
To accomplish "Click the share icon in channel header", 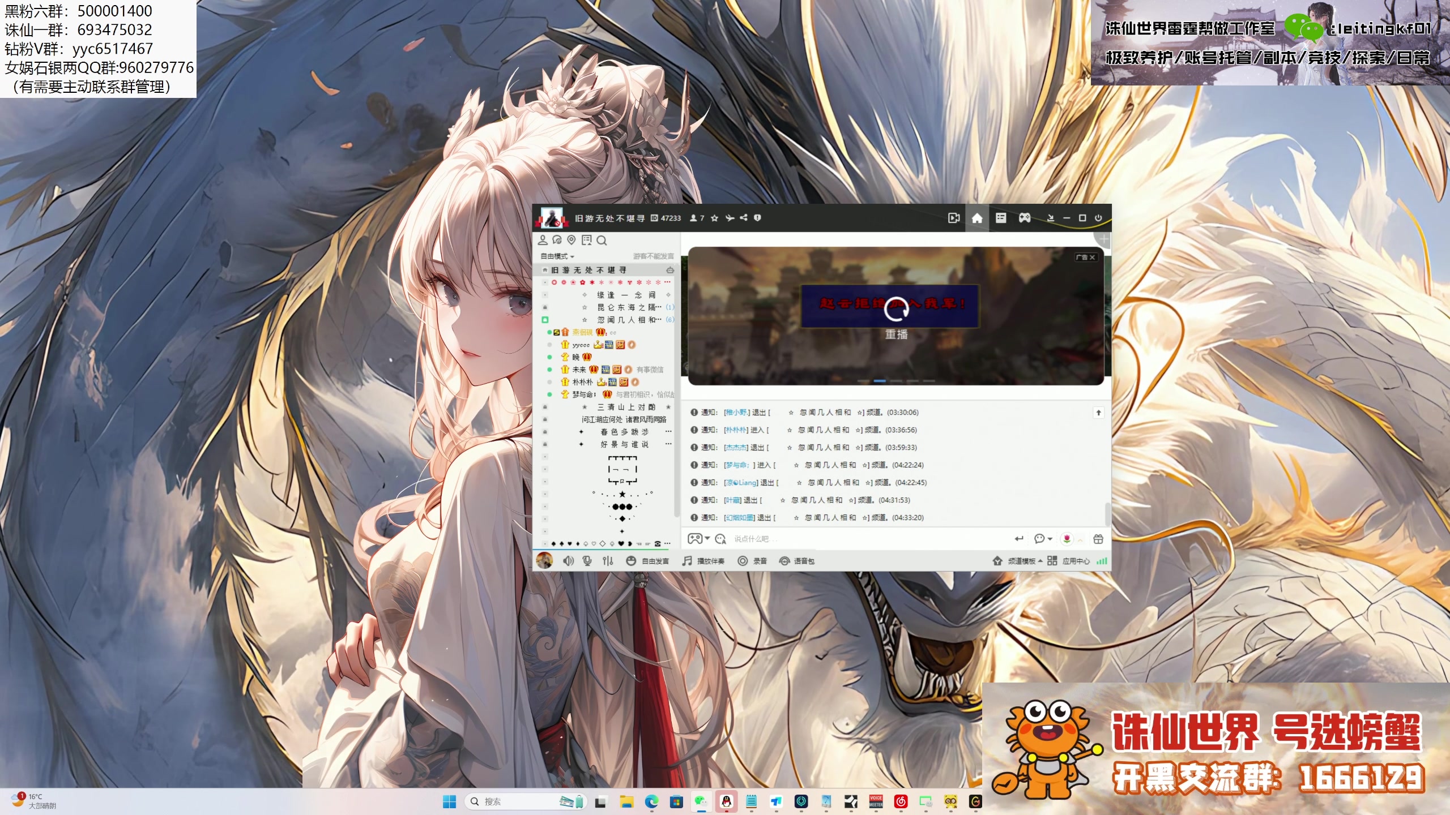I will coord(743,218).
